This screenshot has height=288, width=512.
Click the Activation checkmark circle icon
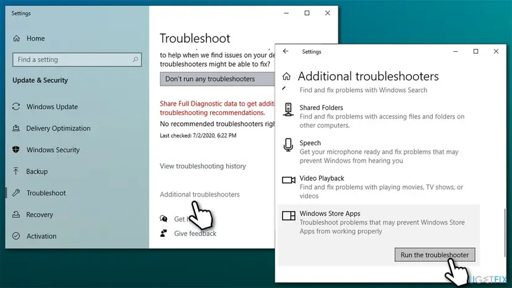(x=16, y=235)
